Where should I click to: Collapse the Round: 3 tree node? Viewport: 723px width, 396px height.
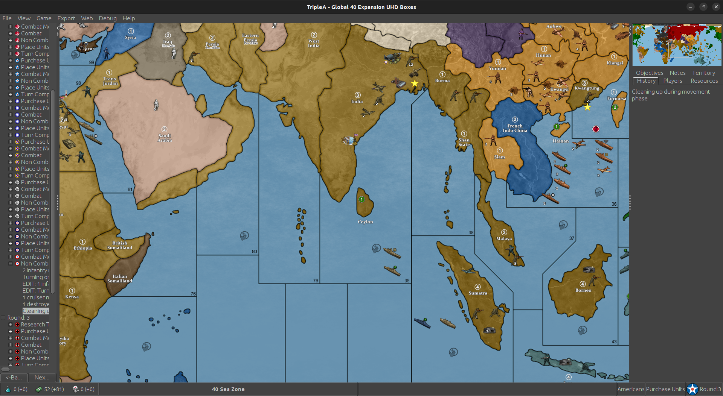(x=3, y=318)
